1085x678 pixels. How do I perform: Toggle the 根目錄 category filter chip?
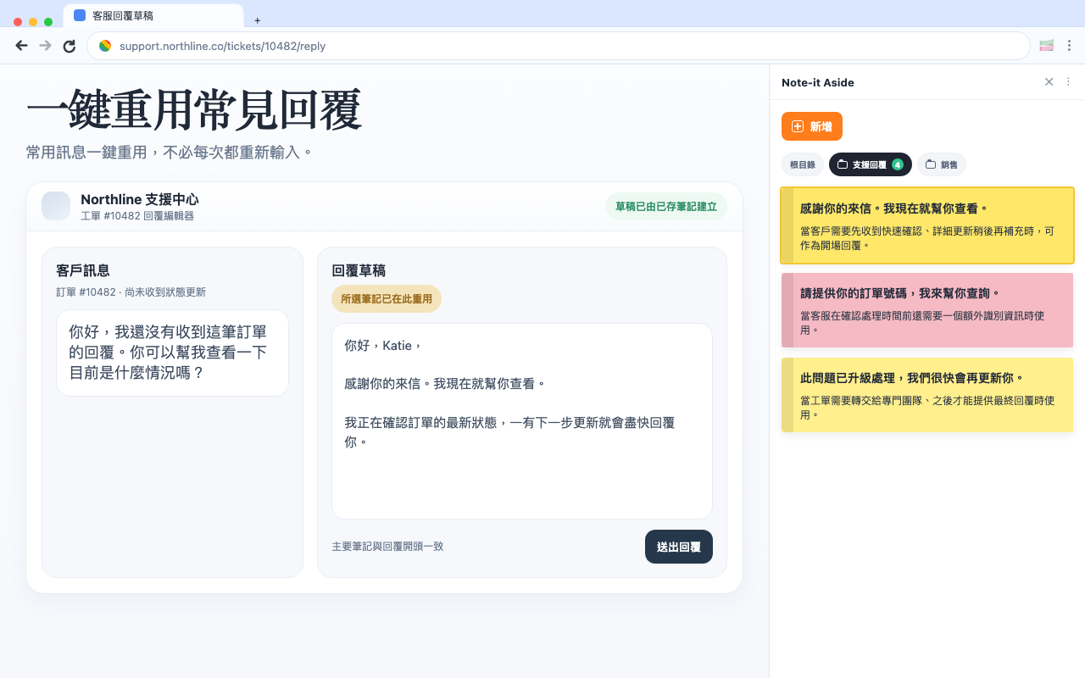[x=802, y=164]
